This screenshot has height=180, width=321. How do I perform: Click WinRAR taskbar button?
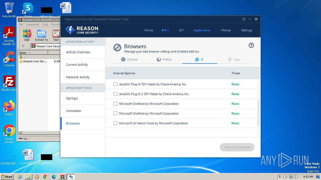tap(62, 177)
